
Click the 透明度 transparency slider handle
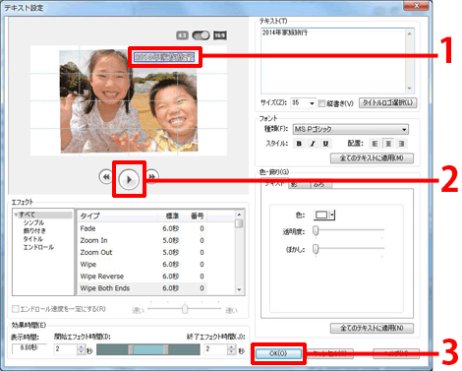point(316,231)
